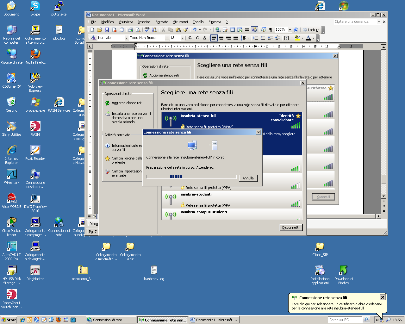Viewport: 405px width, 324px height.
Task: Open the zoom dropdown showing 100%
Action: coord(290,30)
